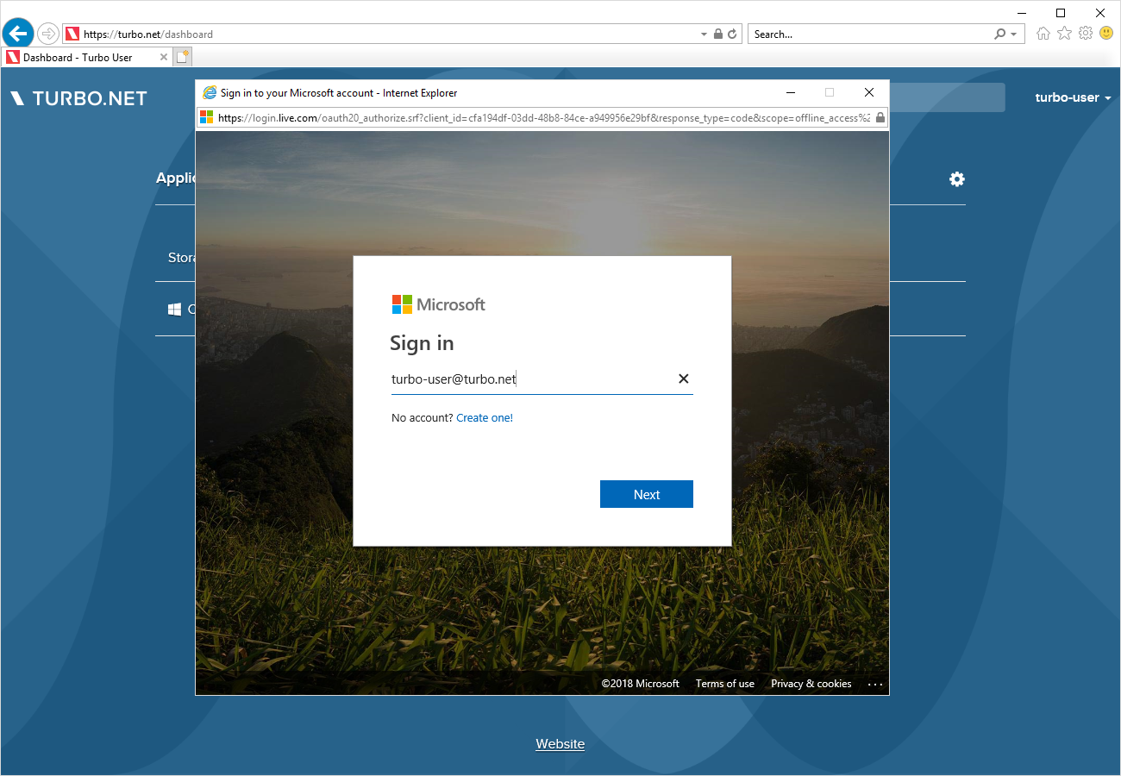The image size is (1121, 776).
Task: Click the ellipsis icon in the sign-in footer
Action: click(874, 684)
